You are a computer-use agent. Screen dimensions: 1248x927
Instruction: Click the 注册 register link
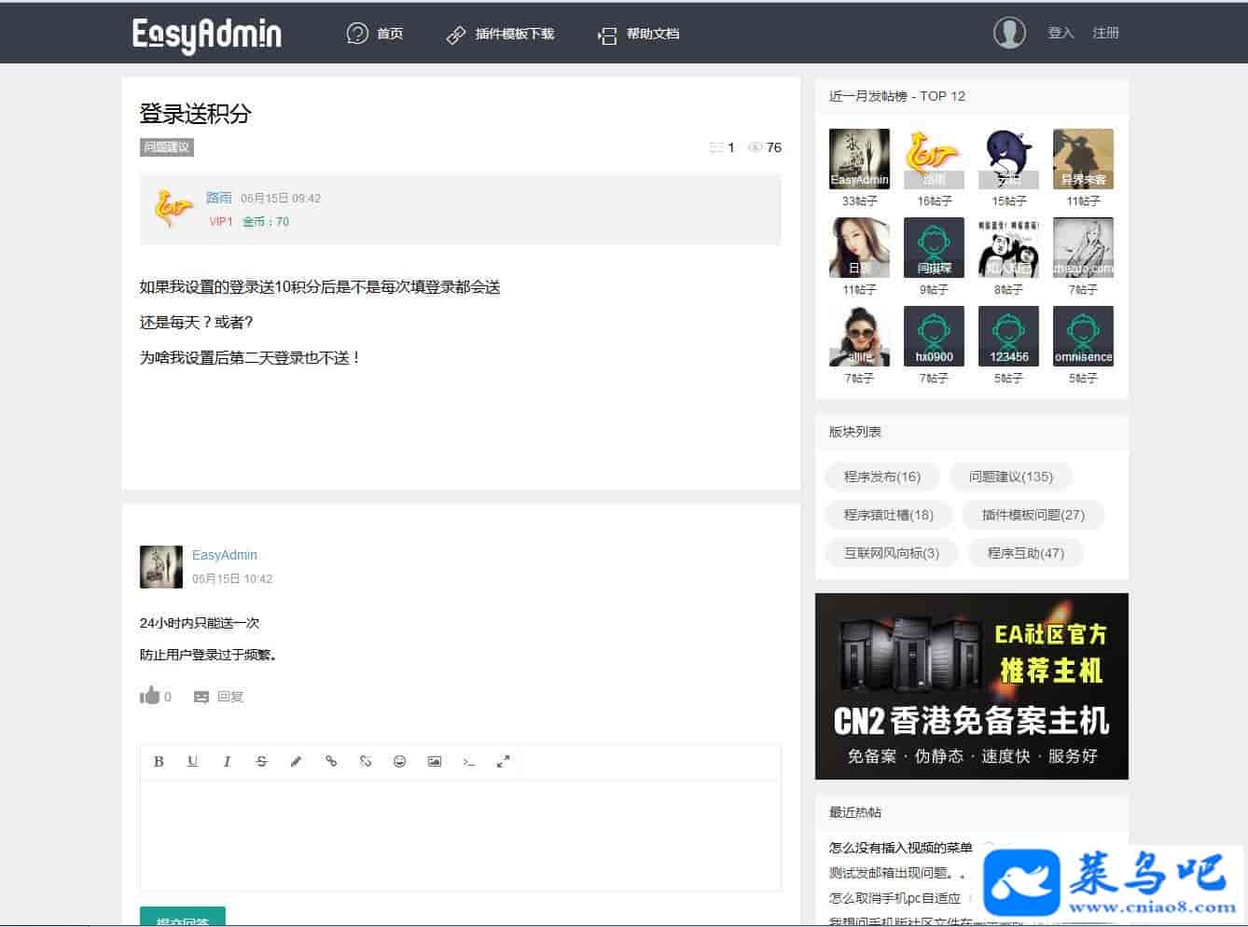[x=1105, y=33]
